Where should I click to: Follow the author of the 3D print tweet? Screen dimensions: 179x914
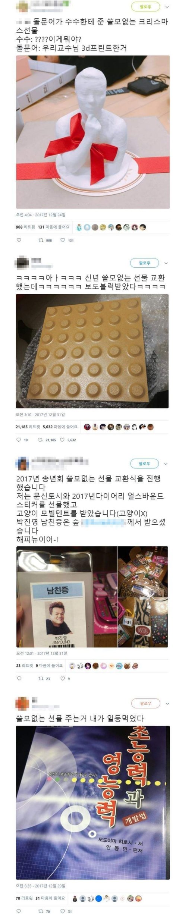pos(145,6)
